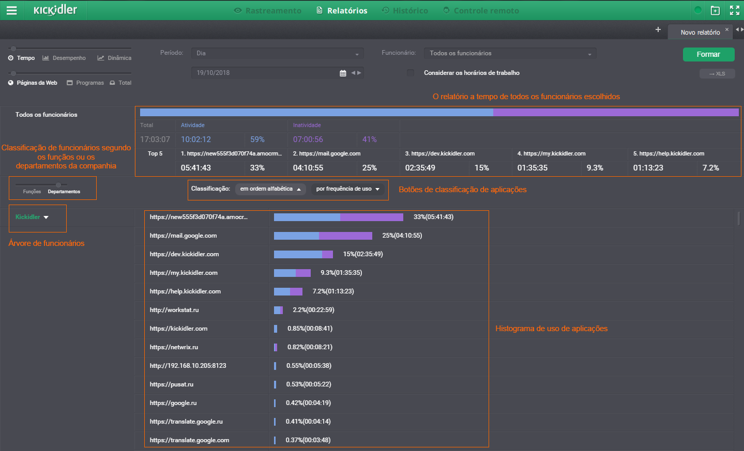This screenshot has height=451, width=744.
Task: Select Páginas da Web data source
Action: click(37, 83)
